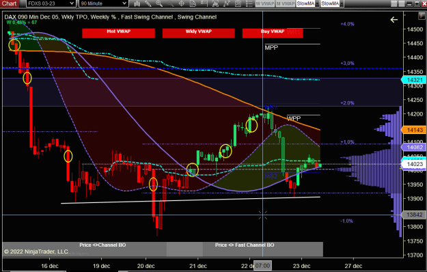Click the W 0,48% = 67 green label
Screen dimensions: 427x272
point(22,23)
